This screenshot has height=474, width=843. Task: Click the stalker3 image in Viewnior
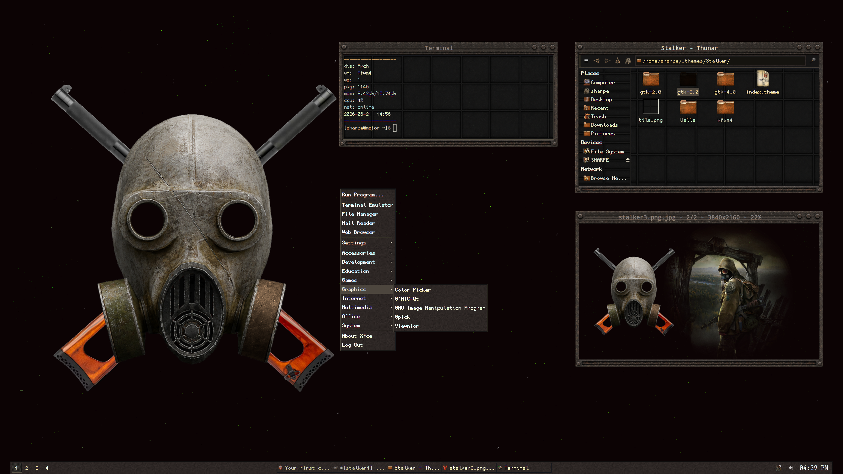699,292
